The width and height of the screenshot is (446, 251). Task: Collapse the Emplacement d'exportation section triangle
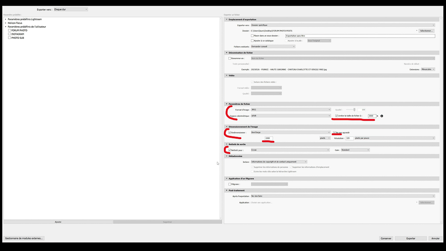point(227,20)
